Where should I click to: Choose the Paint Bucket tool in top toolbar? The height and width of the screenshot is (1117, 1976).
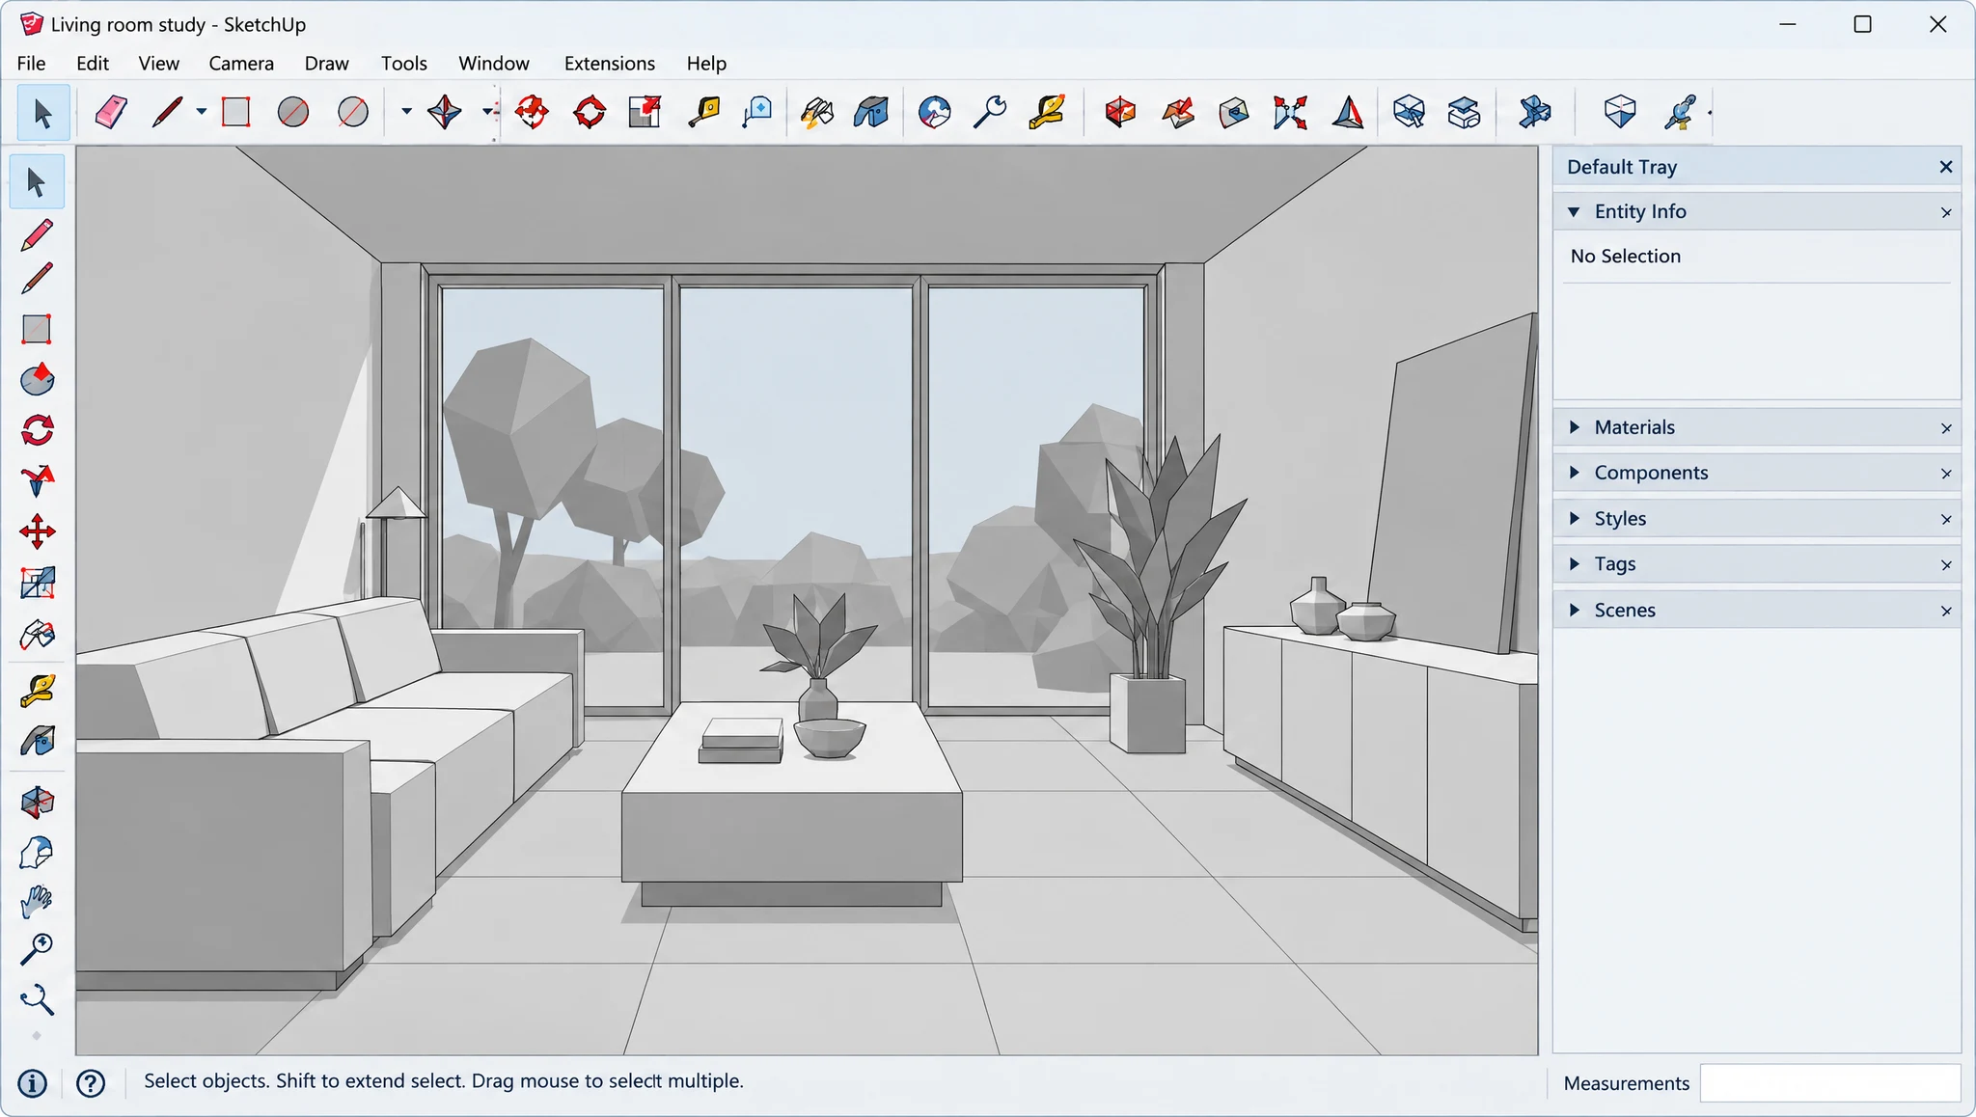(x=816, y=112)
